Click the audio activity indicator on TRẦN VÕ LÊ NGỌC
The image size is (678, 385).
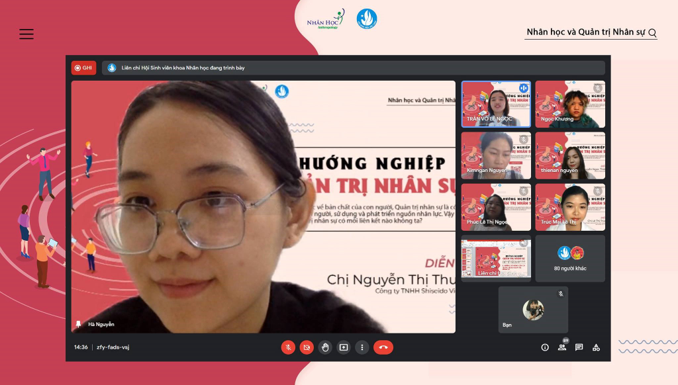point(523,88)
